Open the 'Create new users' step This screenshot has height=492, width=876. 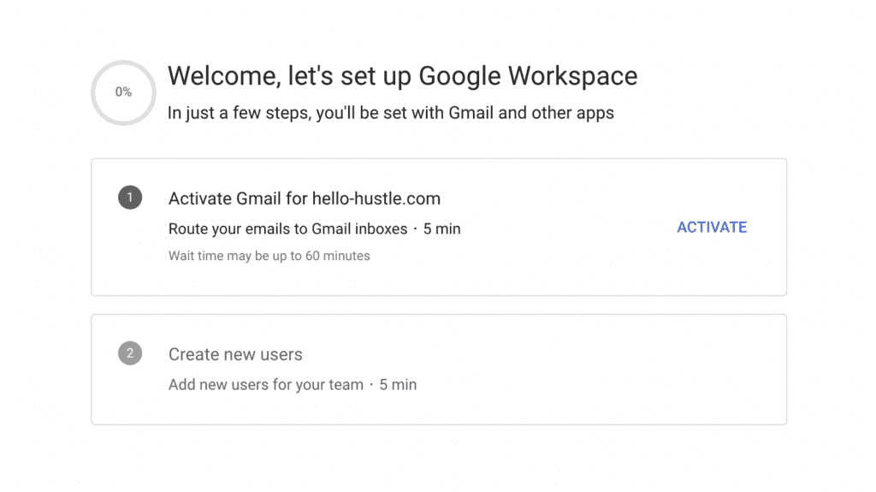tap(235, 354)
